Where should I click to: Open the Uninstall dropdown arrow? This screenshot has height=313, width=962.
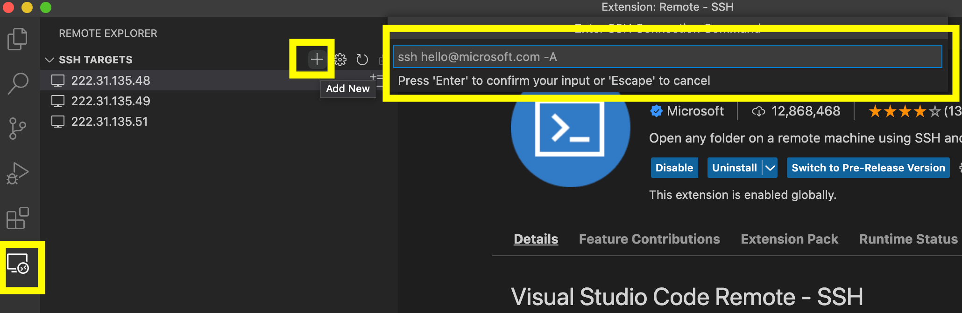click(x=770, y=168)
